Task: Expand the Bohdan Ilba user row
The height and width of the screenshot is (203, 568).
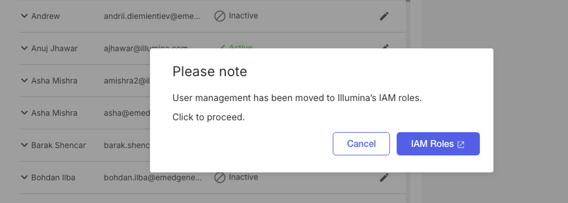Action: [x=24, y=177]
